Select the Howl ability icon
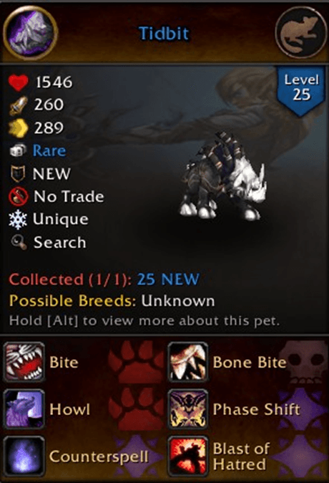This screenshot has width=329, height=483. click(24, 409)
